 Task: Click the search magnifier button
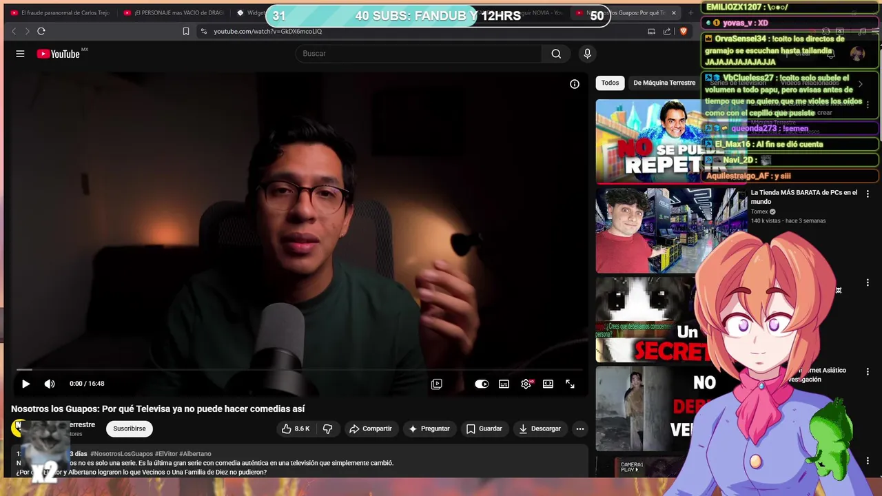(x=556, y=54)
